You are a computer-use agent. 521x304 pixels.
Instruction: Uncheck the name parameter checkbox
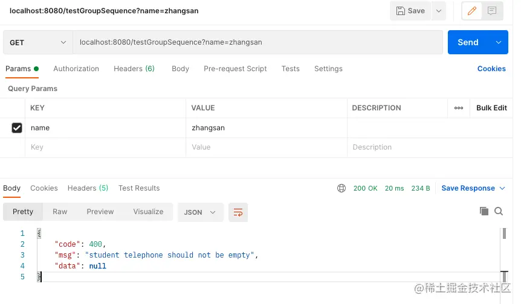pyautogui.click(x=17, y=128)
